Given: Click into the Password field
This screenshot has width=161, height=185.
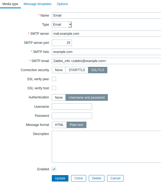Looking at the screenshot, I should (72, 116).
